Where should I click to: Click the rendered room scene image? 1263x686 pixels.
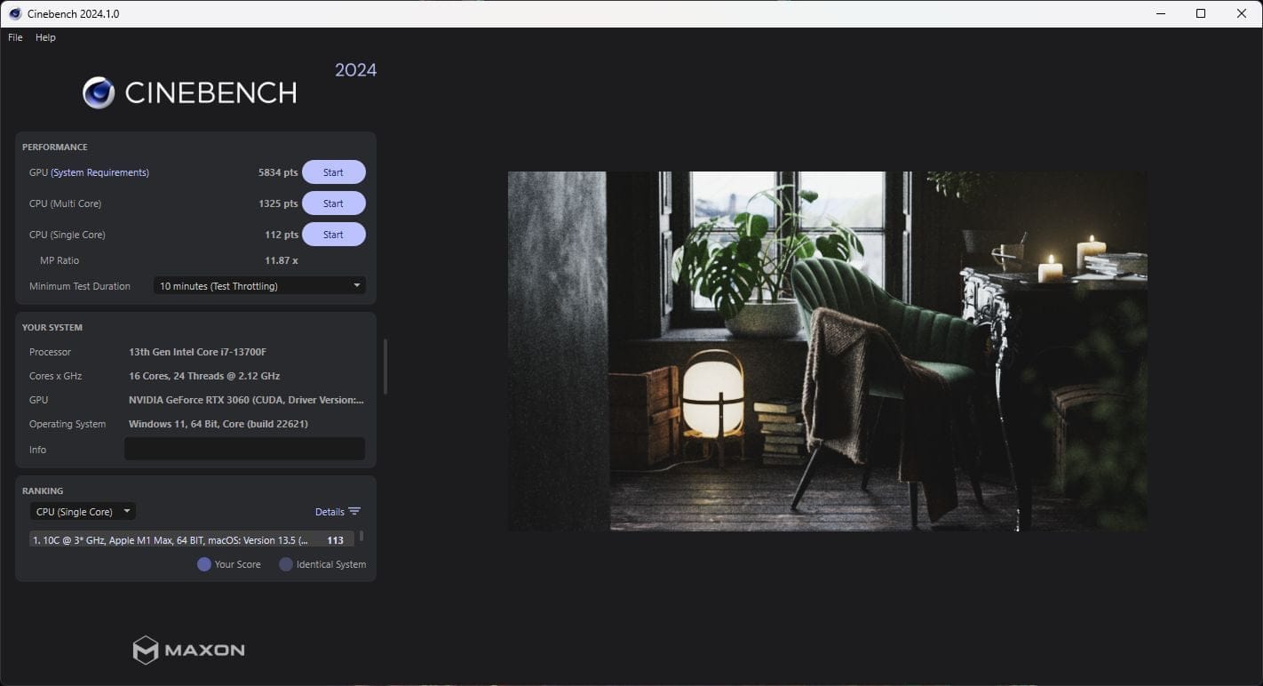pos(827,351)
